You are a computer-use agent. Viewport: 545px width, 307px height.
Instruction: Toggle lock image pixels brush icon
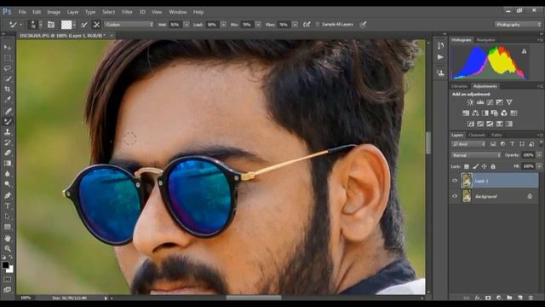point(475,167)
